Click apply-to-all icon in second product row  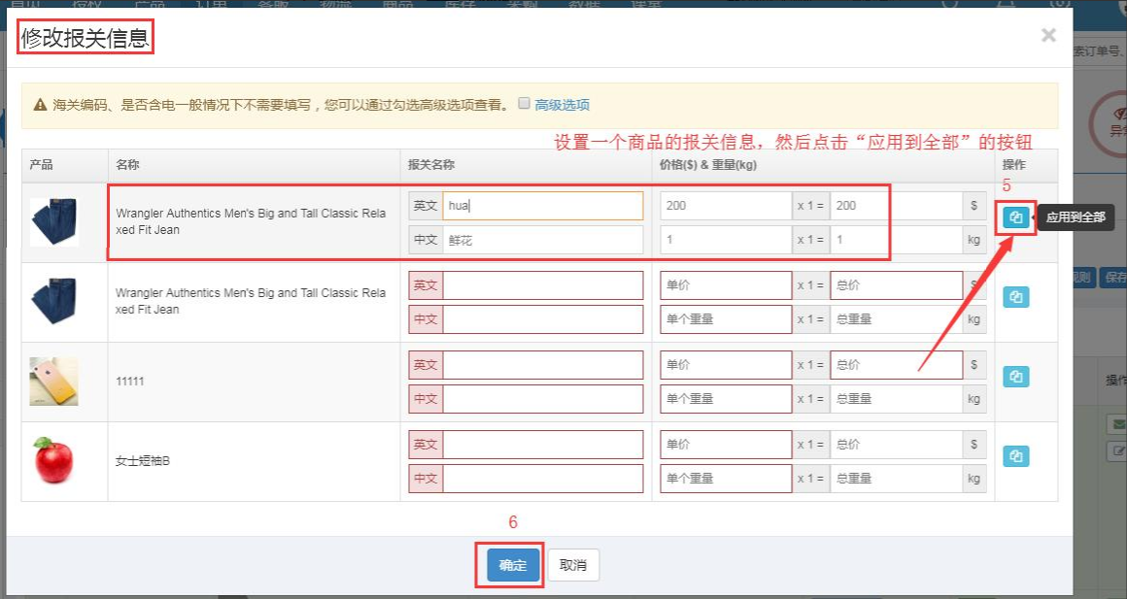[1015, 297]
